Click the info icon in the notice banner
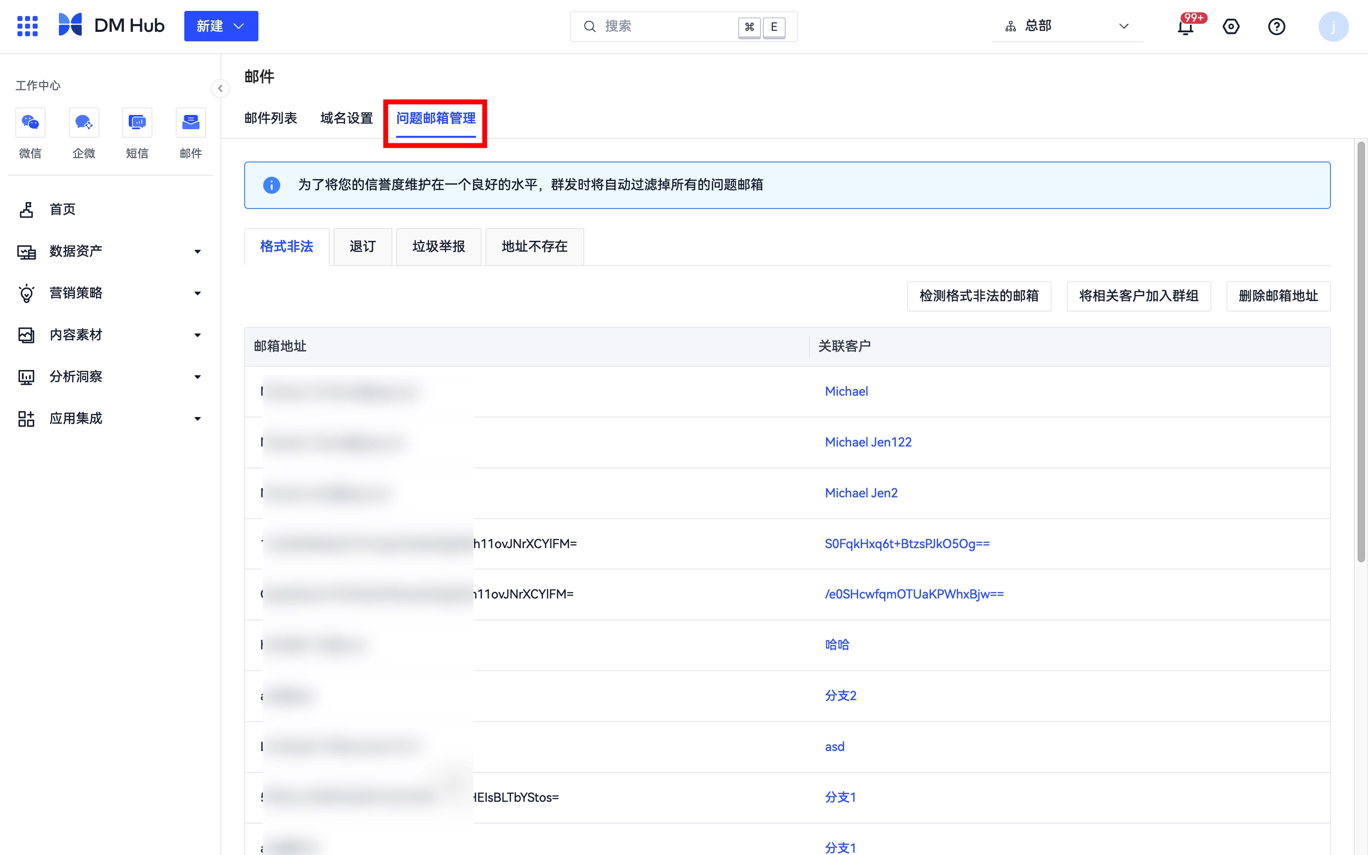Viewport: 1368px width, 855px height. tap(271, 185)
